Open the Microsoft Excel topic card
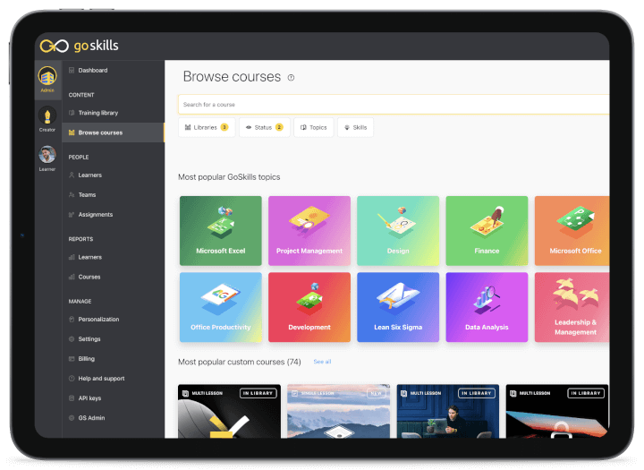Screen dimensions: 644x470 click(221, 231)
